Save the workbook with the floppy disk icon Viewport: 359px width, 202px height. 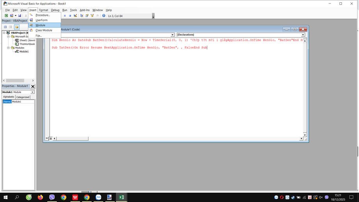click(x=20, y=16)
